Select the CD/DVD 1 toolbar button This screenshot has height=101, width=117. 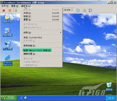pos(68,10)
